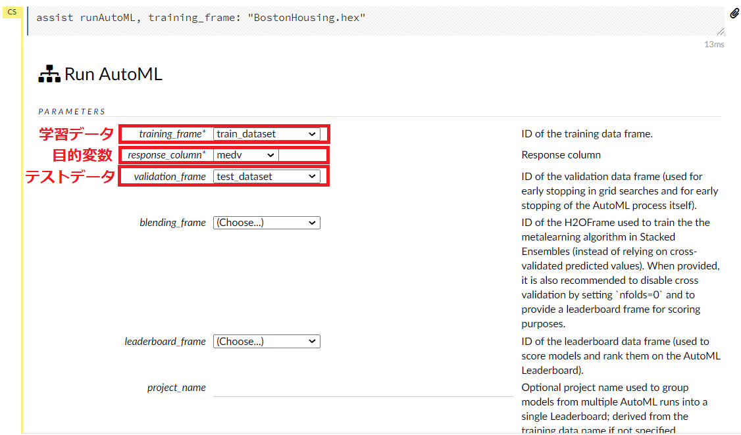Click the PARAMETERS section label
The image size is (741, 435).
pyautogui.click(x=72, y=112)
